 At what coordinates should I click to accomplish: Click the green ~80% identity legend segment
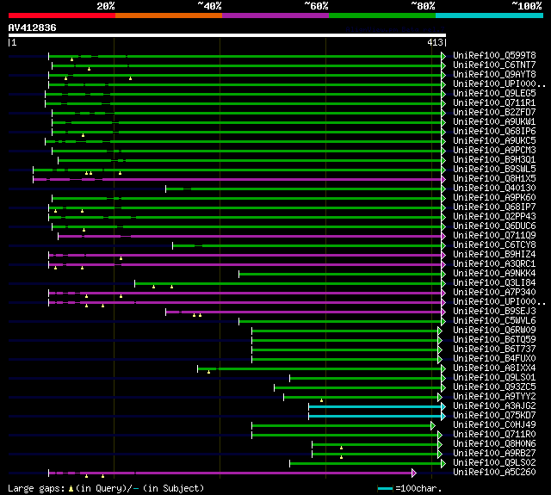click(x=382, y=15)
